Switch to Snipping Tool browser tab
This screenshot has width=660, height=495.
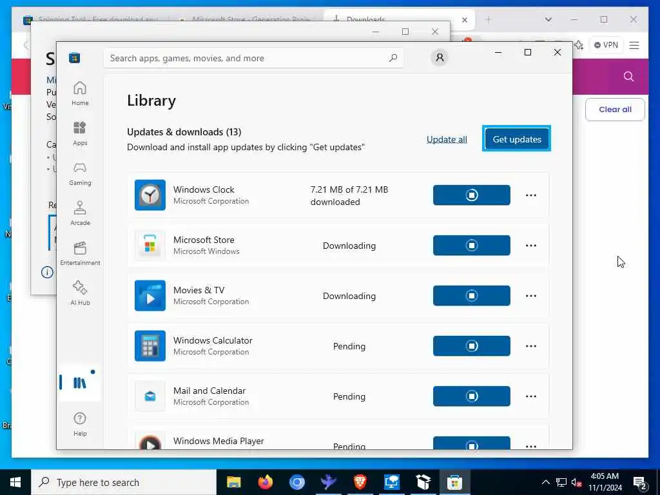point(92,19)
